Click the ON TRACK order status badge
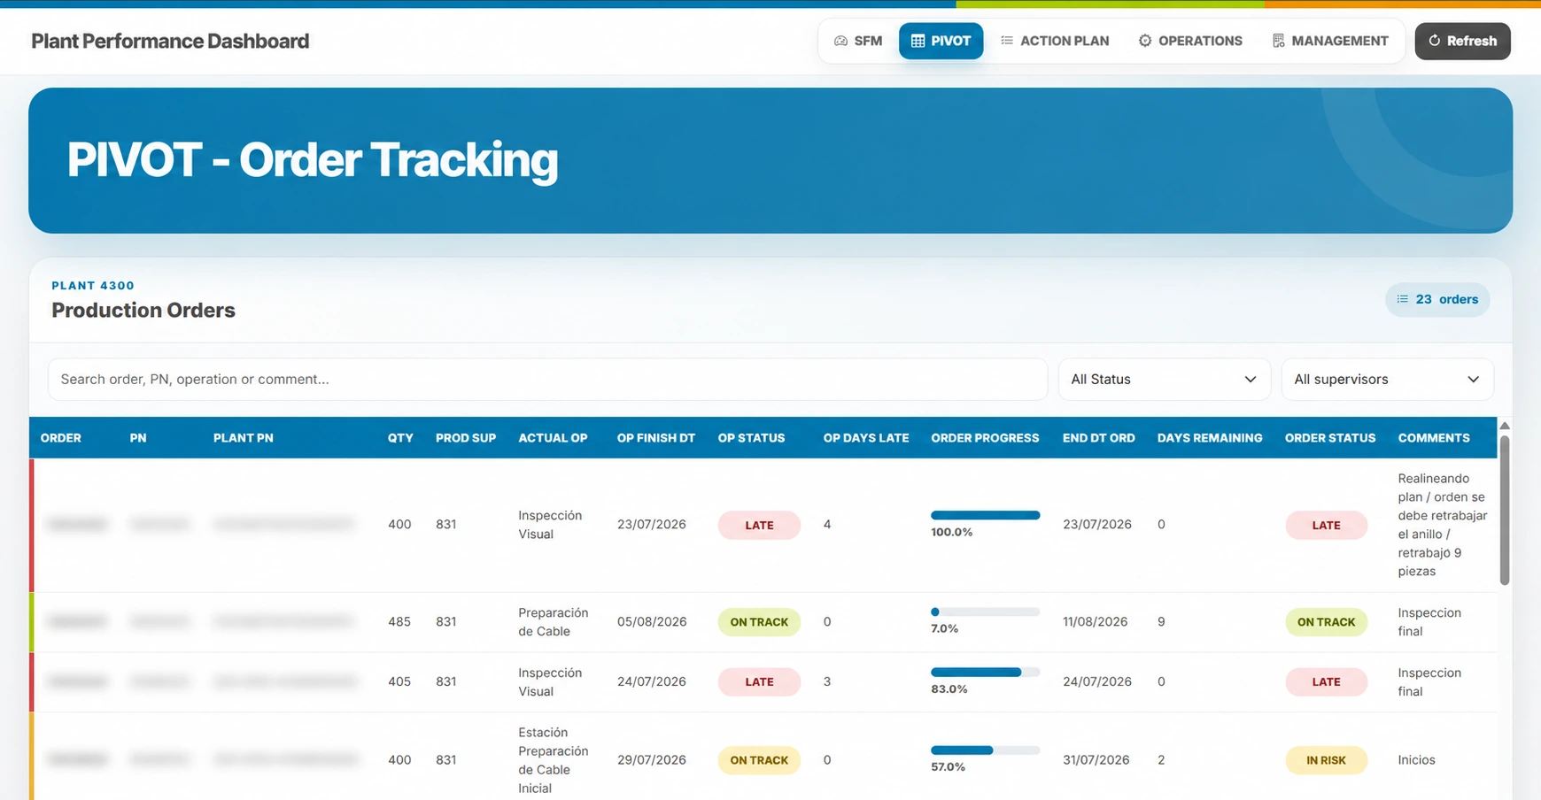Screen dimensions: 1541x800 [x=1326, y=622]
